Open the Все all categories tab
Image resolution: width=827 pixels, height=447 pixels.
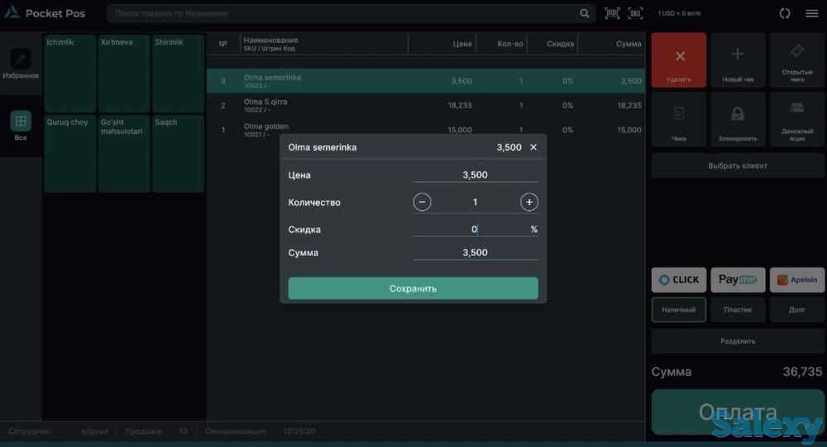click(x=21, y=126)
